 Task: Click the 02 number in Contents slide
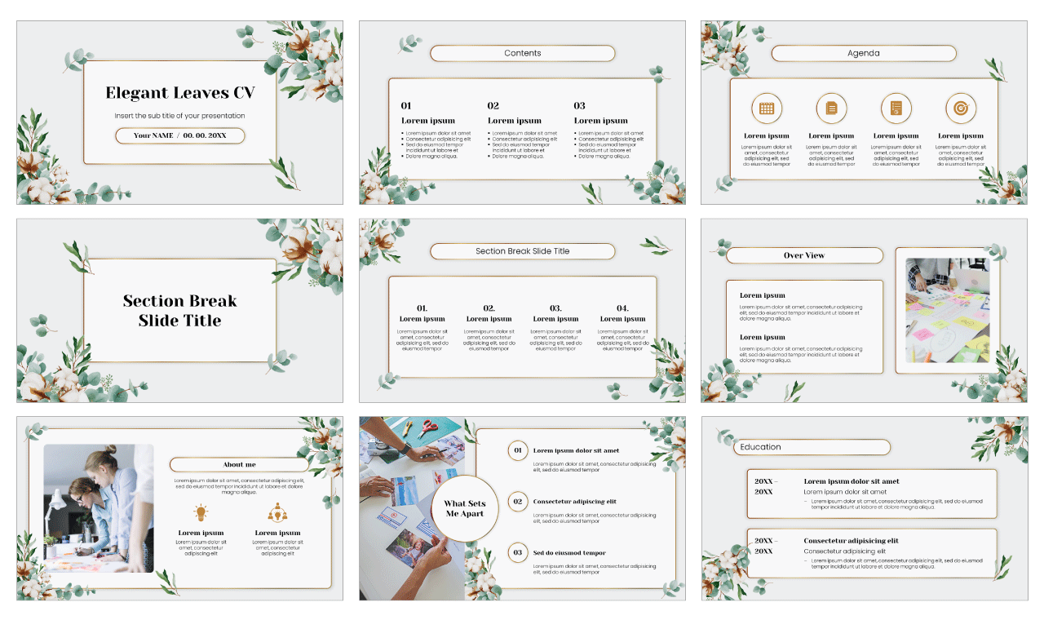click(x=493, y=106)
